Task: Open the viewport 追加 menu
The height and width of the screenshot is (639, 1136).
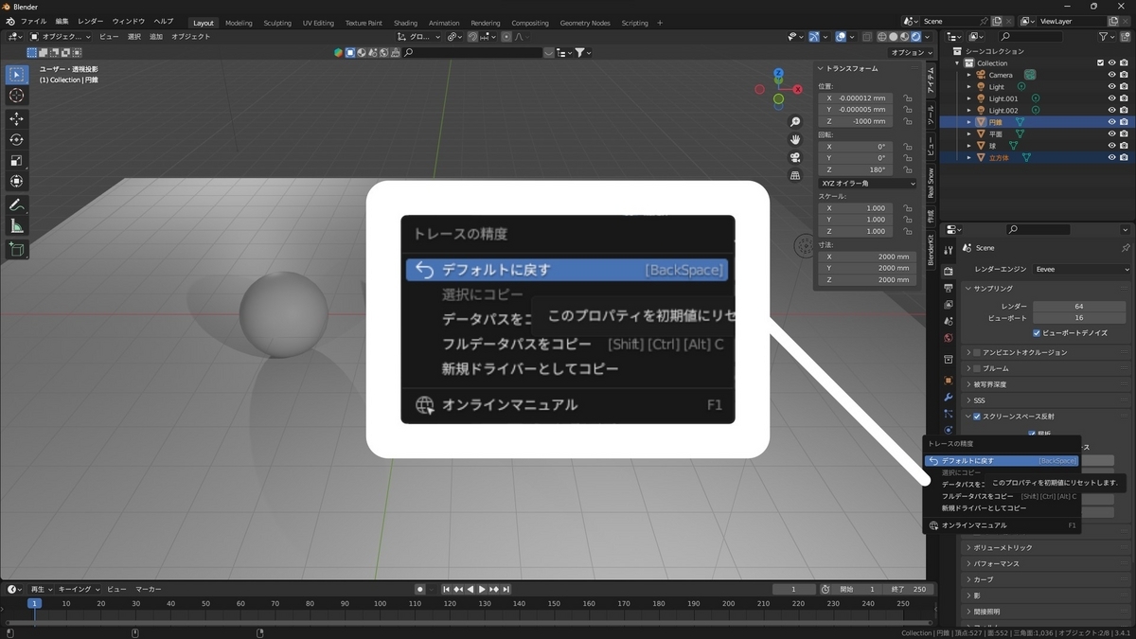Action: tap(156, 37)
